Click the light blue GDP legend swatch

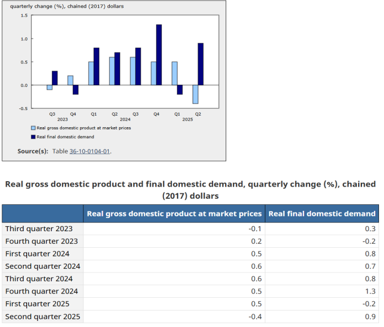click(33, 128)
